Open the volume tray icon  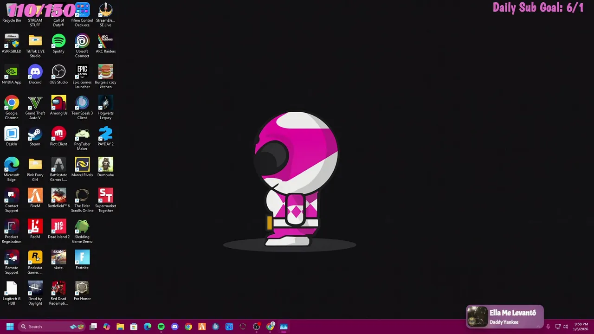point(565,327)
